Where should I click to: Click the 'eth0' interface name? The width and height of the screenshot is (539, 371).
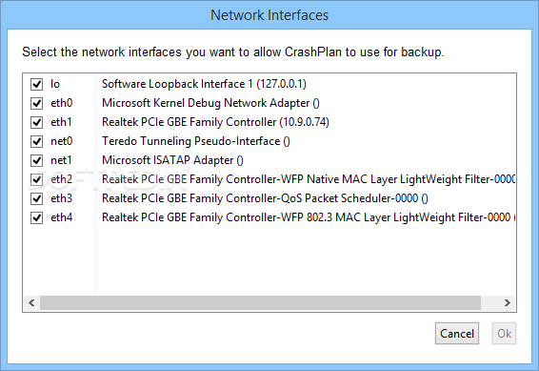pyautogui.click(x=62, y=103)
